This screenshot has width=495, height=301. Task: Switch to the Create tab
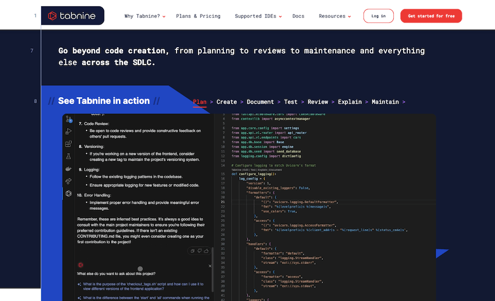227,102
